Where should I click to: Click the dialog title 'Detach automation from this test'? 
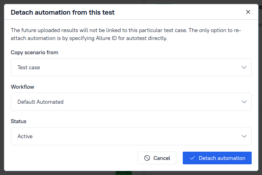click(63, 12)
